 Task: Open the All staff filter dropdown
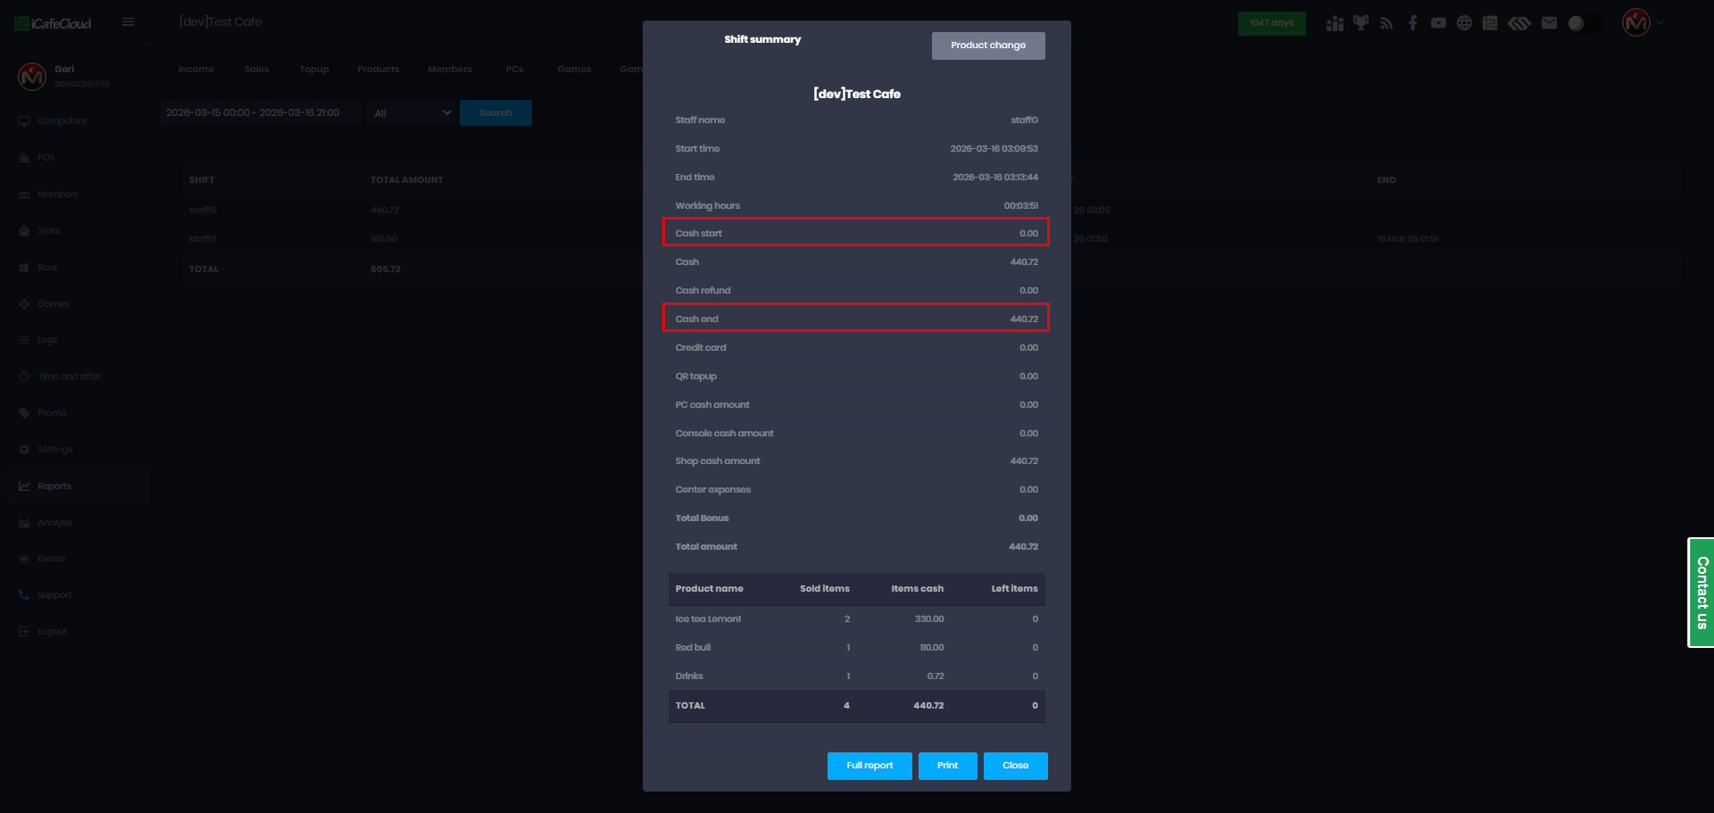pyautogui.click(x=412, y=113)
